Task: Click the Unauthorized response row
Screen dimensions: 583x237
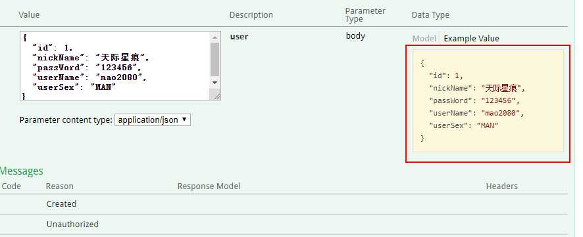Action: coord(284,225)
